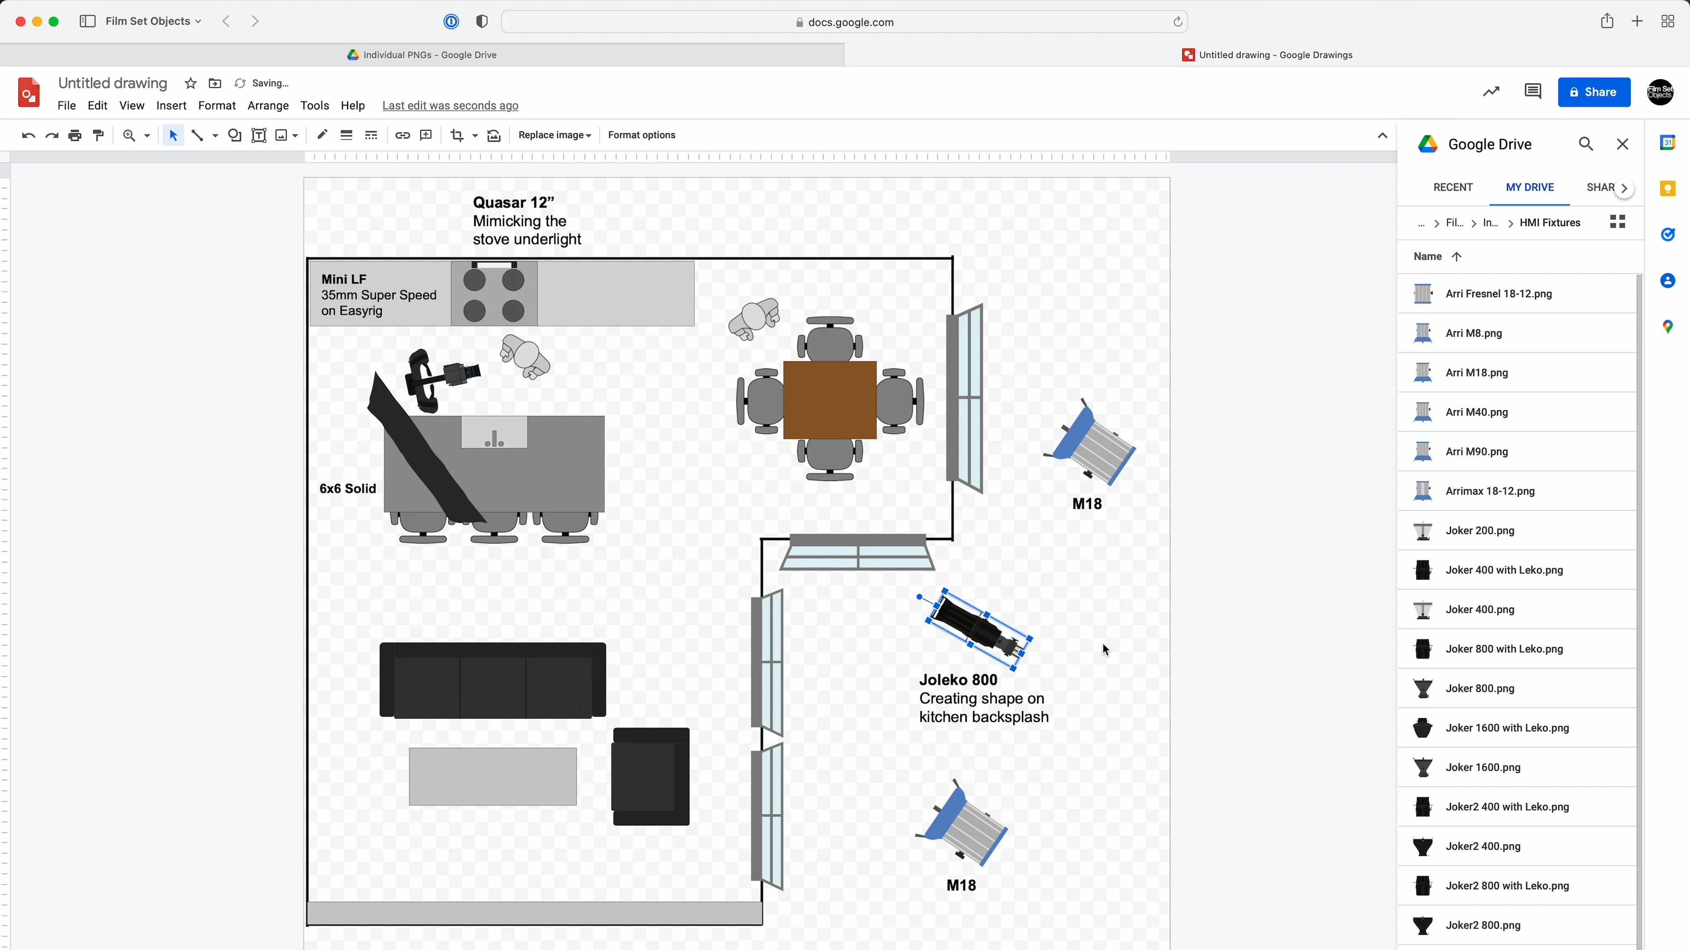Expand the zoom level dropdown arrow
This screenshot has width=1690, height=950.
point(147,136)
